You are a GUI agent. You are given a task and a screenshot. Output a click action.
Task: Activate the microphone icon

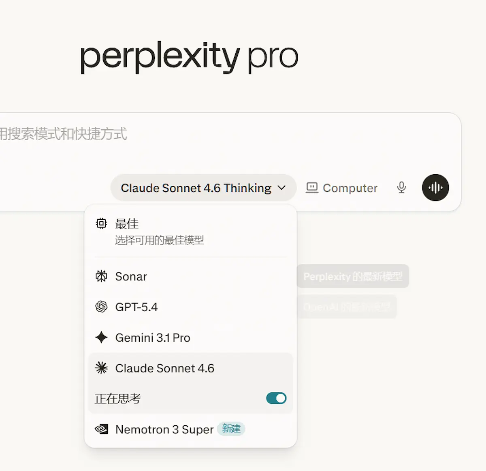coord(401,188)
